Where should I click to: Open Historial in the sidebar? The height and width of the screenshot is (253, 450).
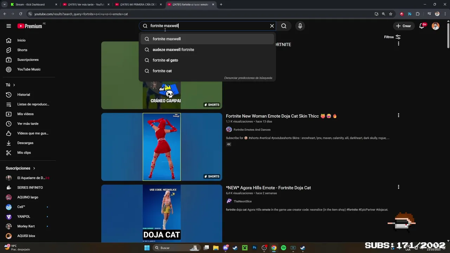point(28,95)
